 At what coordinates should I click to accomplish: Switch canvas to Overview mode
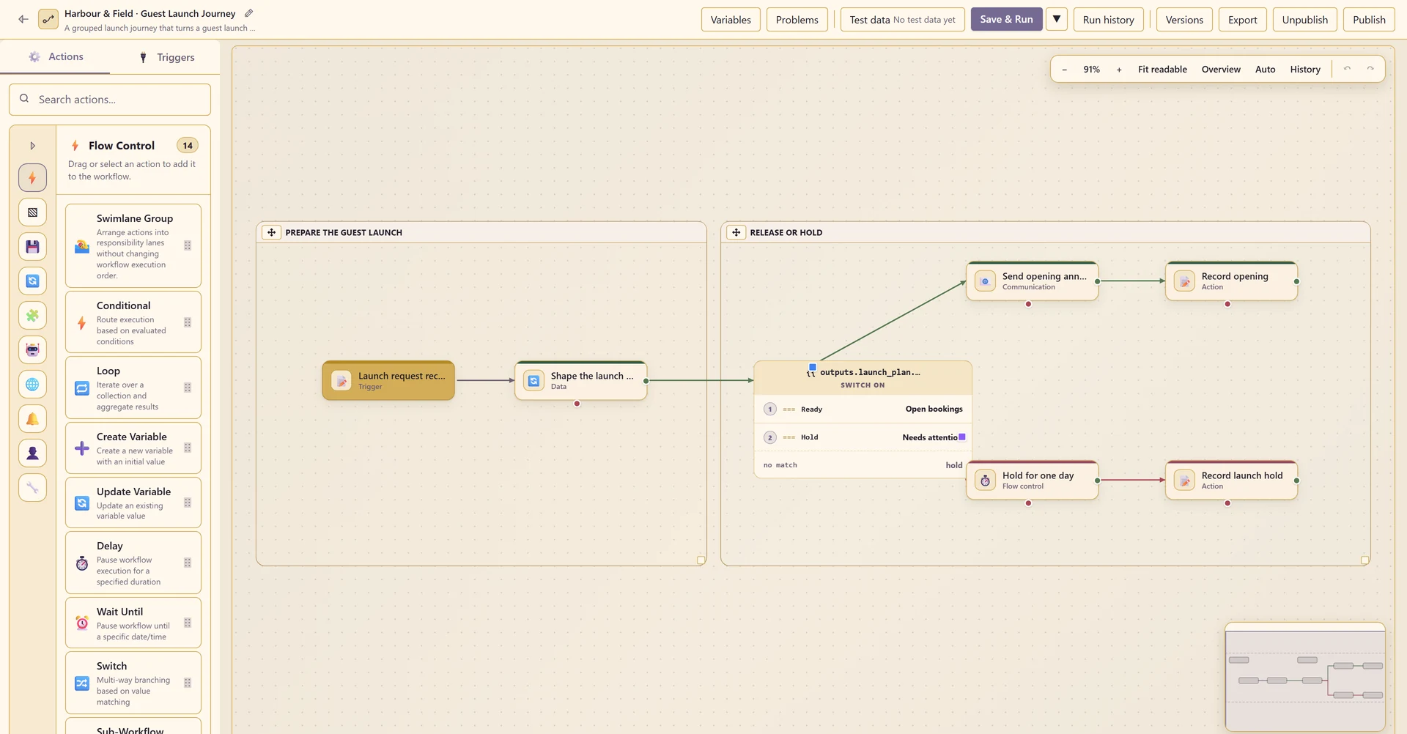tap(1221, 70)
